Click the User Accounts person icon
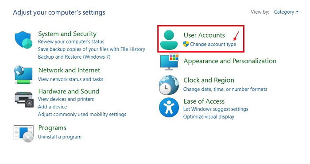The width and height of the screenshot is (310, 164). click(x=169, y=40)
